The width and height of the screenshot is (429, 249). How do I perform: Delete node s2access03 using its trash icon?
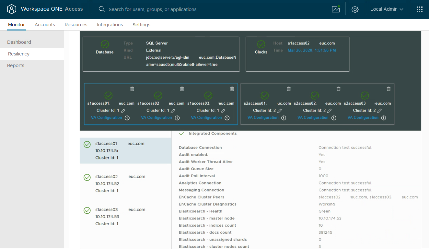388,89
